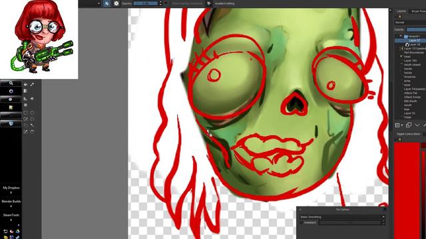Click the top Opacity stepper arrows
Image resolution: width=426 pixels, height=239 pixels.
[160, 3]
